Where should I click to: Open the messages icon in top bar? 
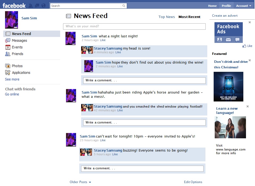pos(37,6)
